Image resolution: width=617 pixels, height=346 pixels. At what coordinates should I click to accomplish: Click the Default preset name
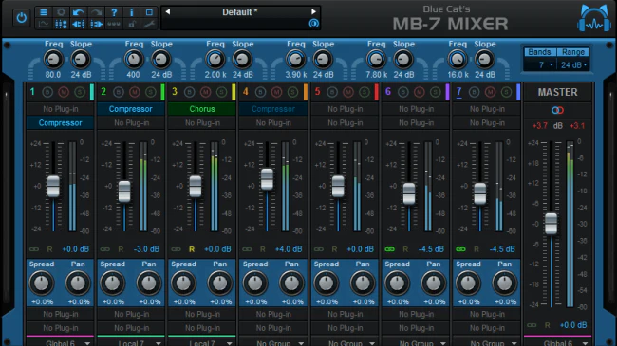point(239,12)
